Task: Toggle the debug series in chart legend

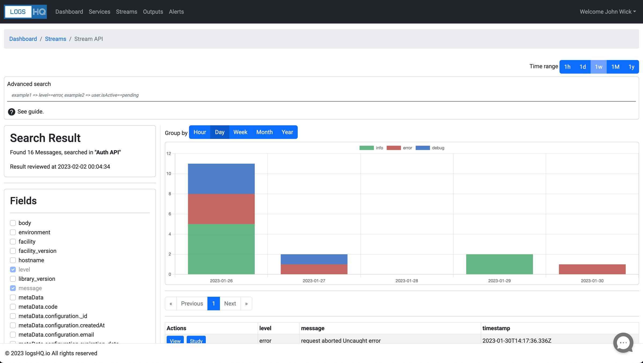Action: 423,148
